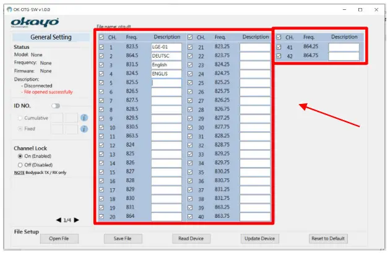Screen dimensions: 390x255
Task: Edit description field containing ENGLIS
Action: (167, 74)
